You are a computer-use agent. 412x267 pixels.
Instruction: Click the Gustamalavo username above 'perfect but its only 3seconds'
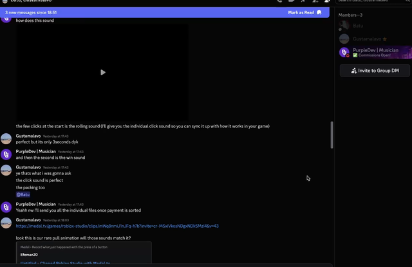[28, 136]
